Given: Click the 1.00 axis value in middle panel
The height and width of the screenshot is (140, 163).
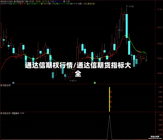Looking at the screenshot, I should 160,87.
